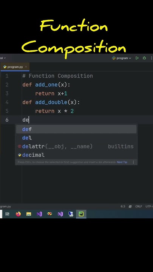Click the red function icon beside delattr
The height and width of the screenshot is (272, 153).
tap(19, 147)
